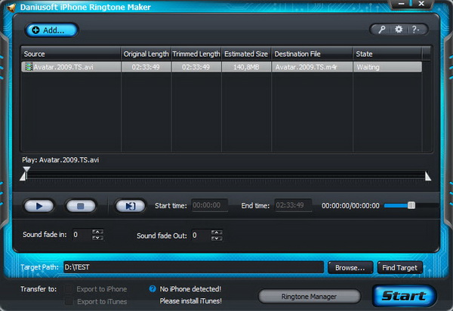Click Browse... to choose target path
Viewport: 453px width, 311px height.
(x=350, y=267)
